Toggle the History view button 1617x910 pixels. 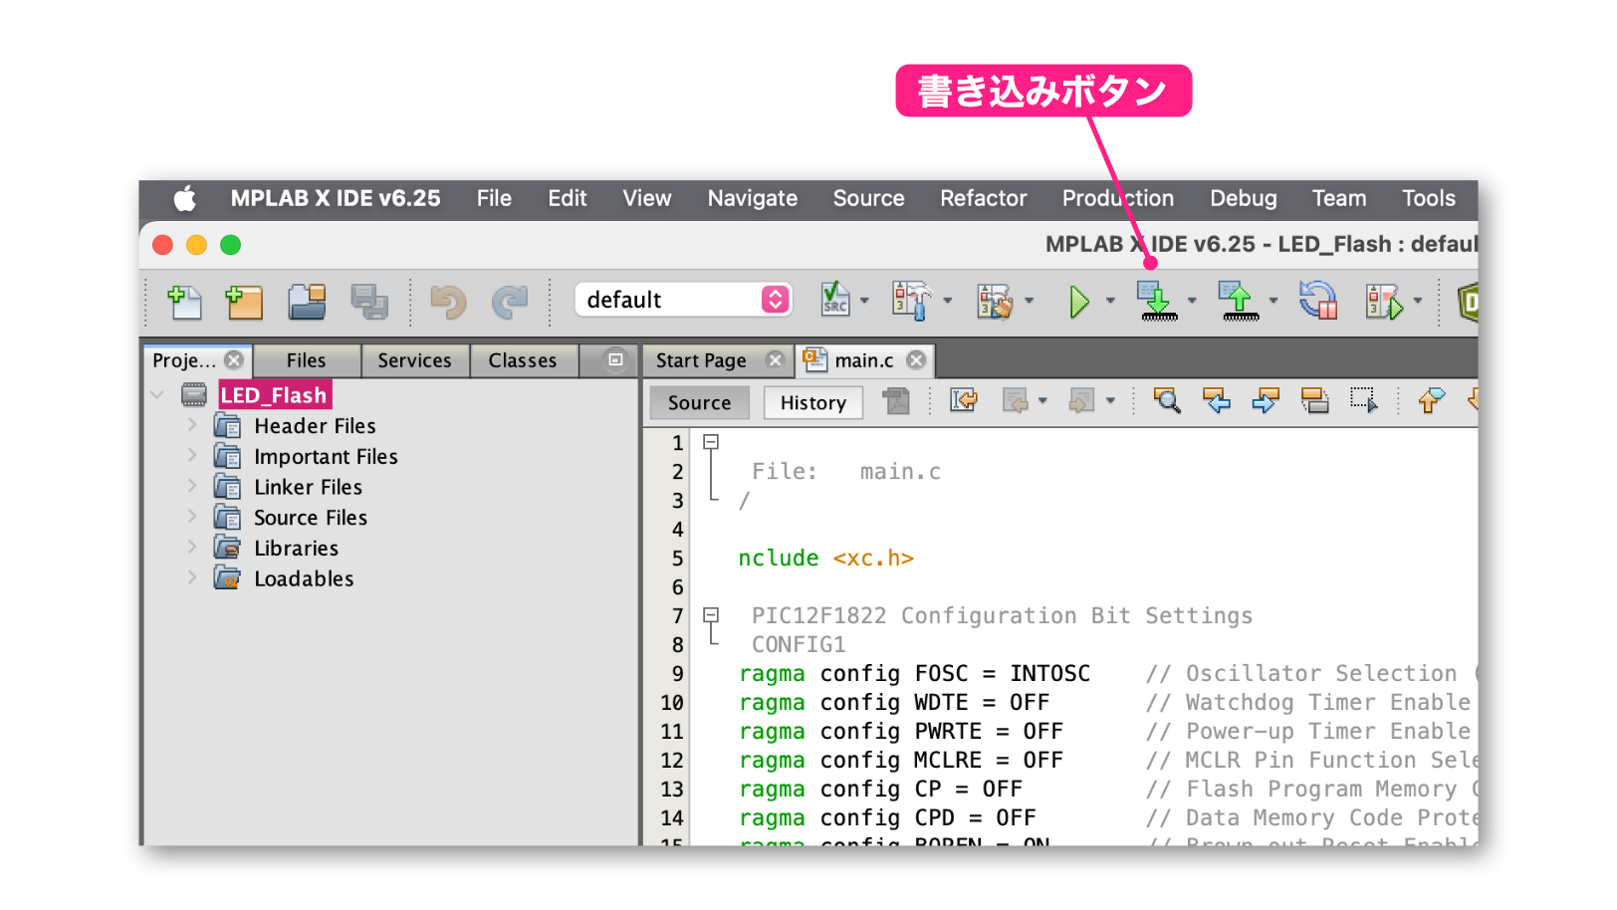pyautogui.click(x=812, y=403)
